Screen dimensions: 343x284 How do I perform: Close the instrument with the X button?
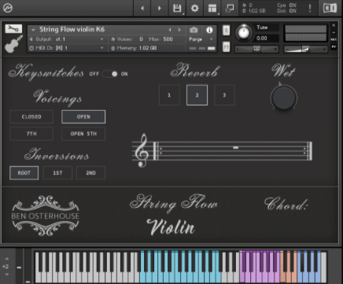[334, 25]
